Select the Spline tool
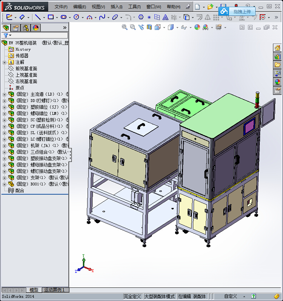Screen dimensions: 283x301 coord(102,17)
